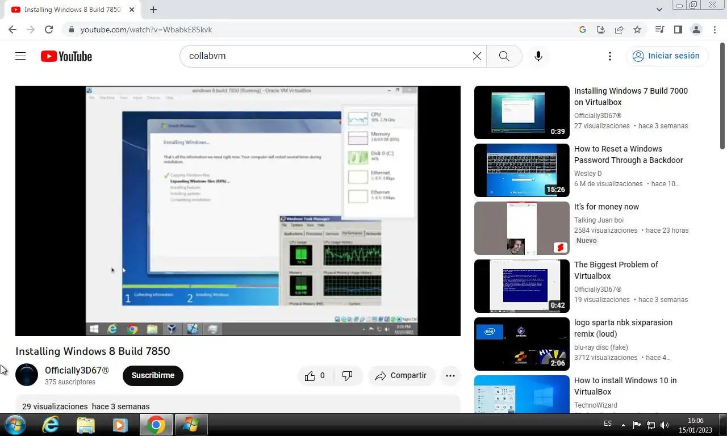Open the How to Reset a Windows Password title
The height and width of the screenshot is (436, 727).
coord(628,154)
